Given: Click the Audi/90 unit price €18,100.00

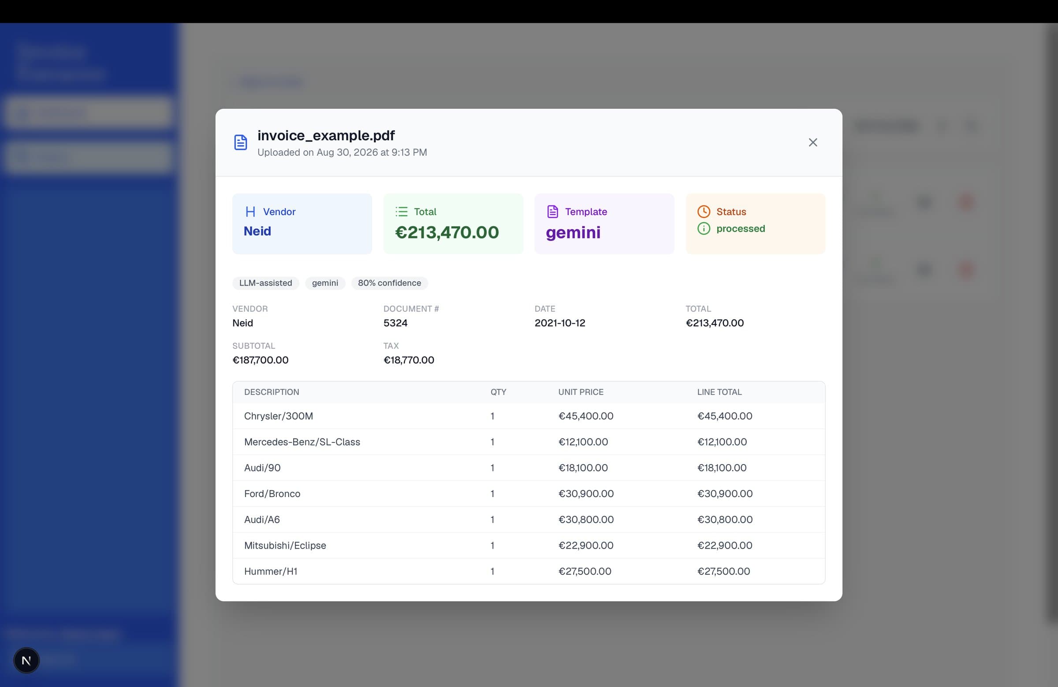Looking at the screenshot, I should tap(583, 468).
